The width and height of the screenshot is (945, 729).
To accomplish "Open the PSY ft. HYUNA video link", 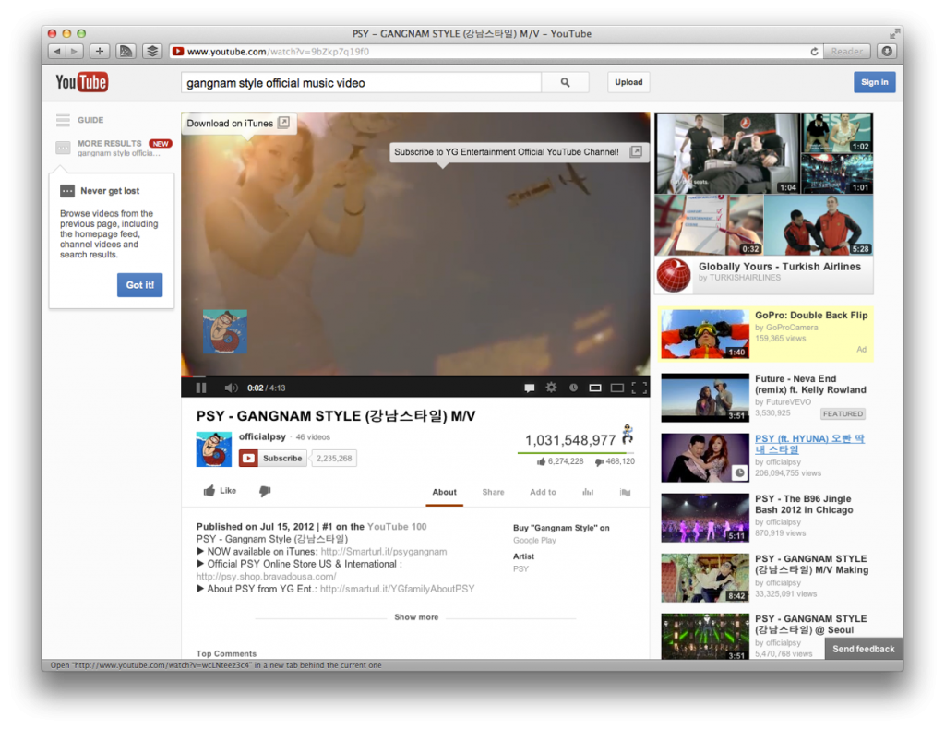I will pos(810,444).
